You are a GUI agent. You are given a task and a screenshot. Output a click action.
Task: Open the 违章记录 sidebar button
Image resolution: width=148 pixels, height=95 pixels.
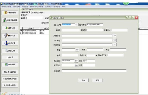(10, 28)
